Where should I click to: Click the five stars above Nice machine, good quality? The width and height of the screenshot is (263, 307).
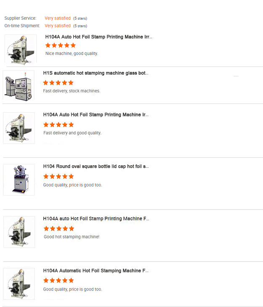click(60, 45)
